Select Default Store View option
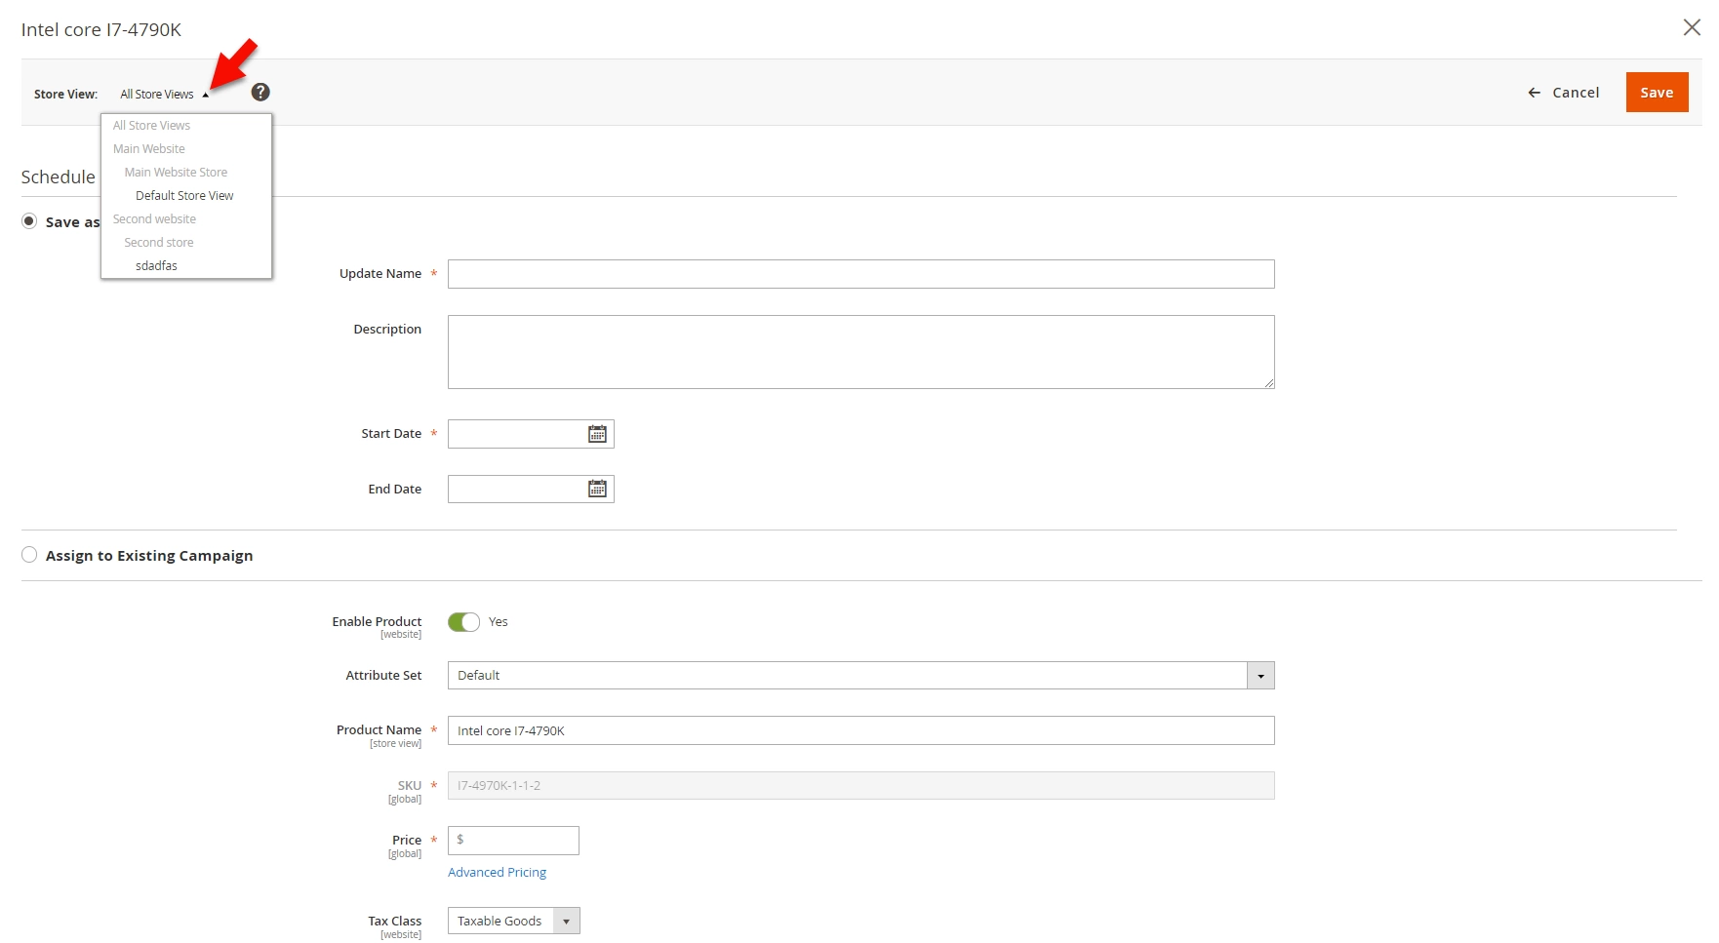This screenshot has width=1719, height=943. (184, 196)
